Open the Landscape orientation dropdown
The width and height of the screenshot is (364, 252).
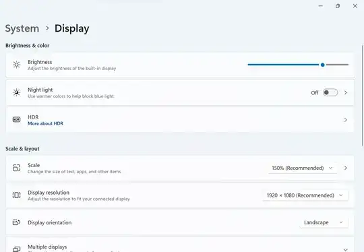point(324,222)
